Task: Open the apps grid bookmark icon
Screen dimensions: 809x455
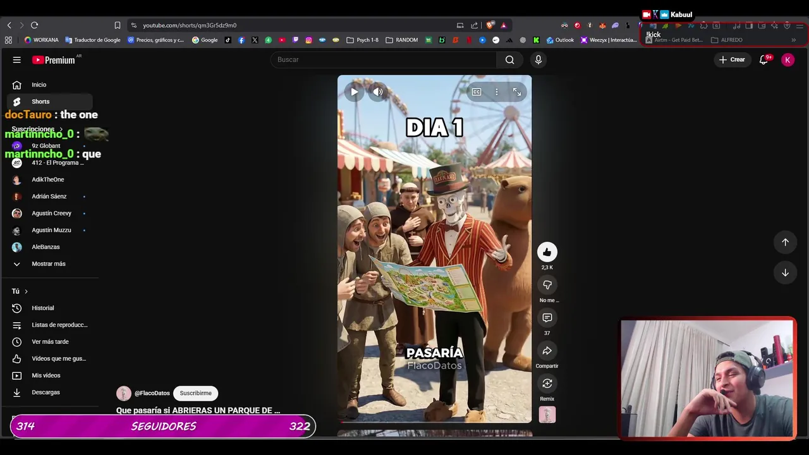Action: [8, 40]
